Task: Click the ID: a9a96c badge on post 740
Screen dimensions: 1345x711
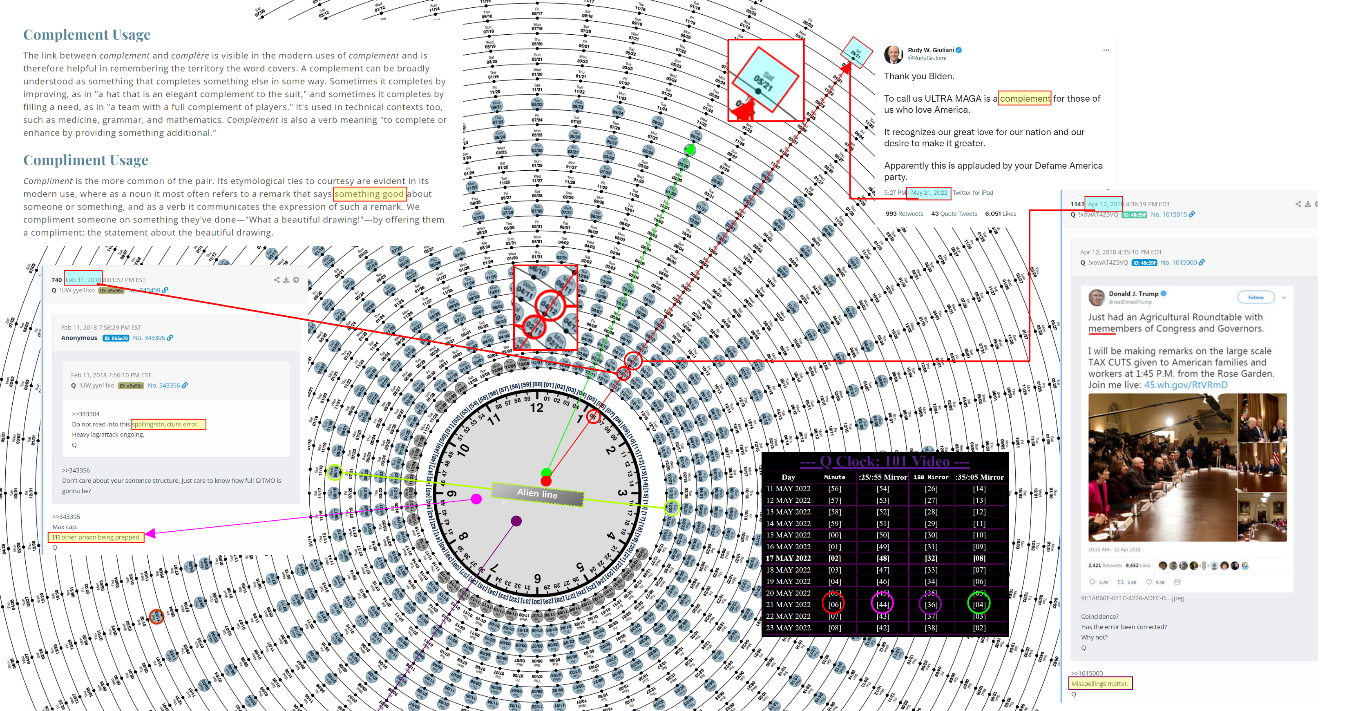Action: tap(111, 290)
